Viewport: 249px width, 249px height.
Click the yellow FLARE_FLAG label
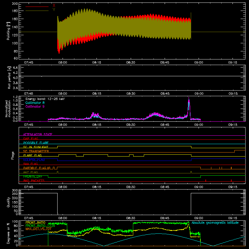pyautogui.click(x=32, y=155)
